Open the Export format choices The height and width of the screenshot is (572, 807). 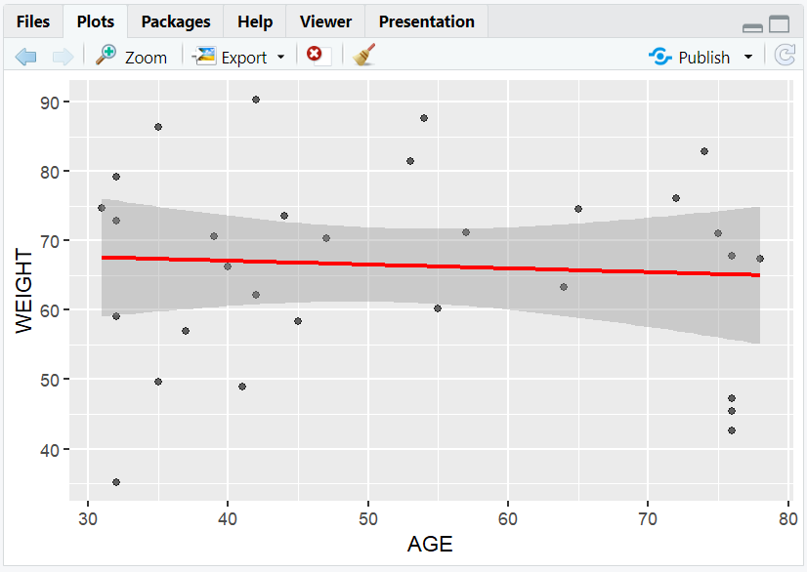[279, 57]
